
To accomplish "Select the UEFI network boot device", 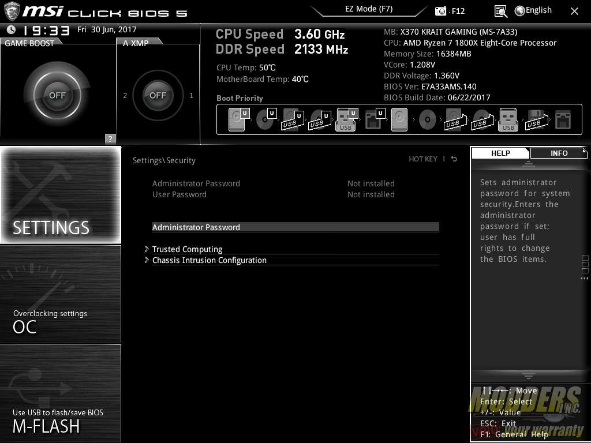I will (374, 119).
